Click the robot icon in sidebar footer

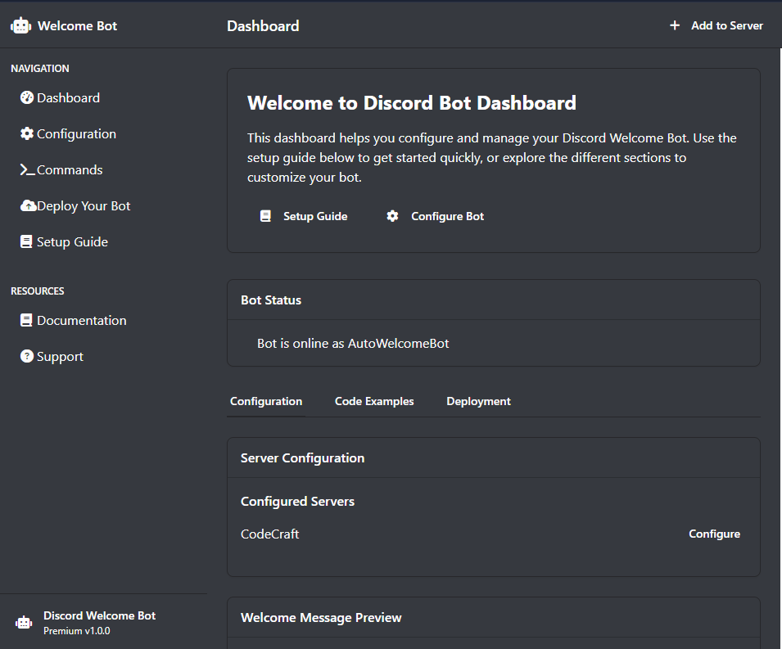pyautogui.click(x=25, y=622)
